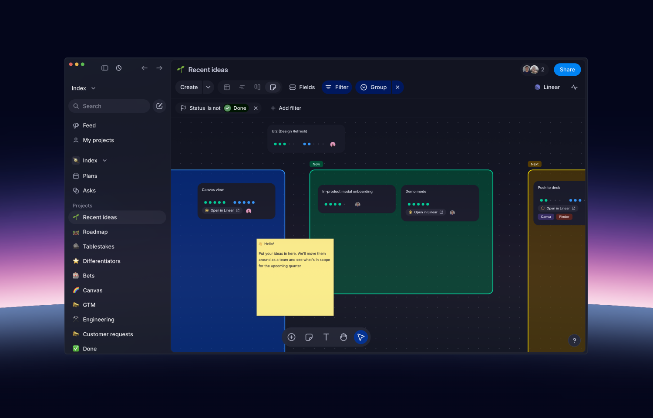Select the yellow Hello sticky note
The image size is (653, 418).
pyautogui.click(x=295, y=277)
